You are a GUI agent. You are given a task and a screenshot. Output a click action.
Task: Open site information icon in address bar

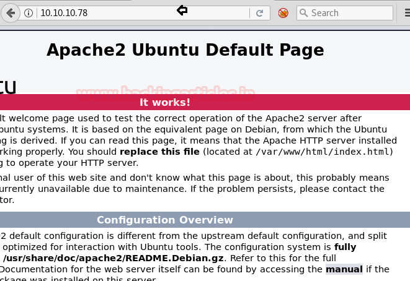pyautogui.click(x=29, y=13)
